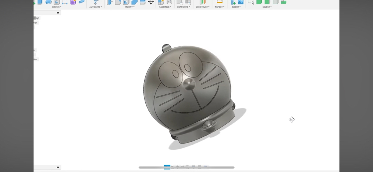Click the Configure table icon
This screenshot has width=373, height=172.
(x=188, y=2)
